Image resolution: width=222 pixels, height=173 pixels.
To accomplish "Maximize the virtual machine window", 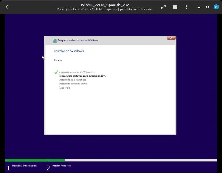I will 207,7.
